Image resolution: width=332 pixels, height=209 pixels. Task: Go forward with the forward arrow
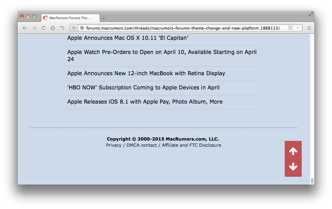(x=34, y=28)
